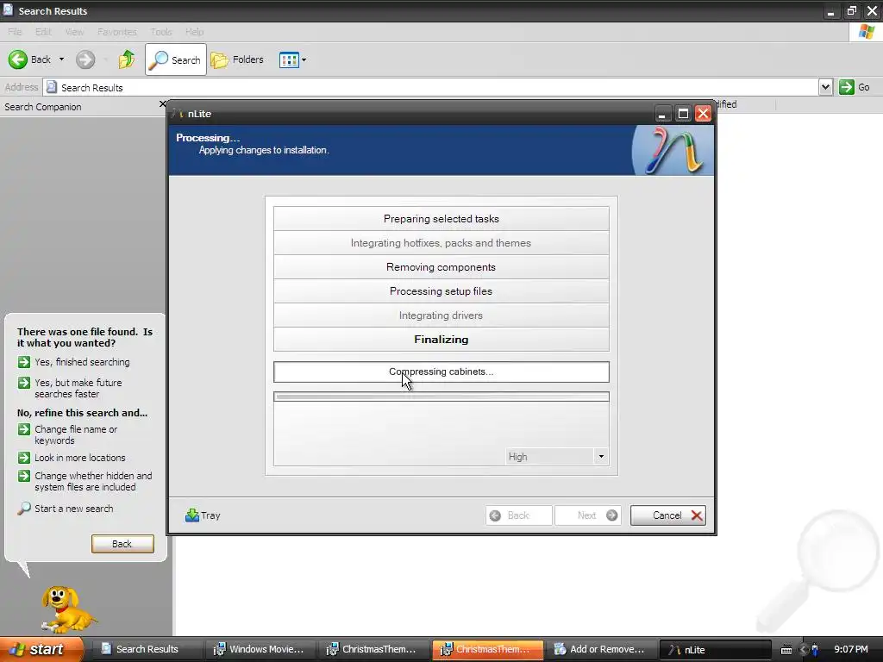Open the Edit menu in Explorer

[x=43, y=32]
